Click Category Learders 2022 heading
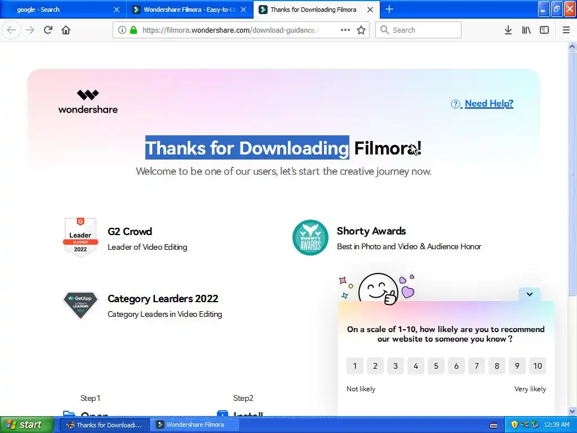The height and width of the screenshot is (433, 577). click(x=163, y=299)
